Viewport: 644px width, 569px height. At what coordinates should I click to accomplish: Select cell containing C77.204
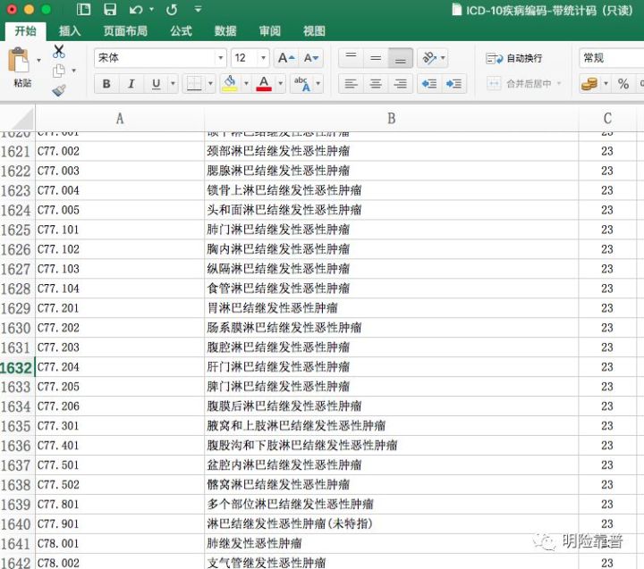pos(120,367)
